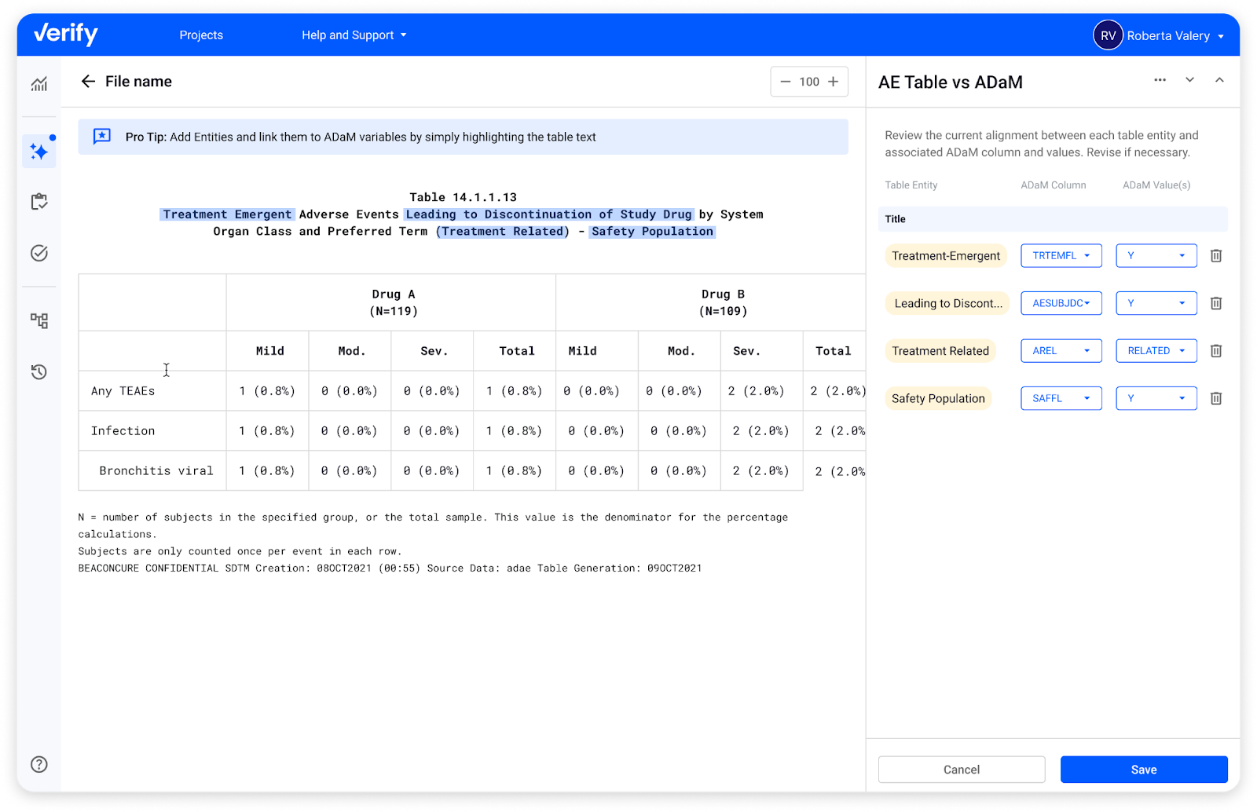The width and height of the screenshot is (1257, 812).
Task: Decrease zoom with the minus control
Action: click(785, 81)
